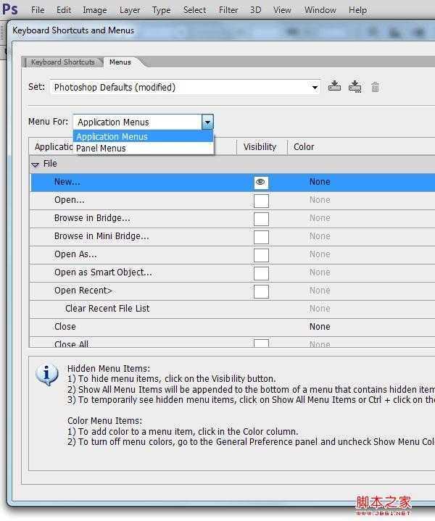The width and height of the screenshot is (435, 521).
Task: Click the Photoshop Ps logo icon
Action: click(x=10, y=9)
